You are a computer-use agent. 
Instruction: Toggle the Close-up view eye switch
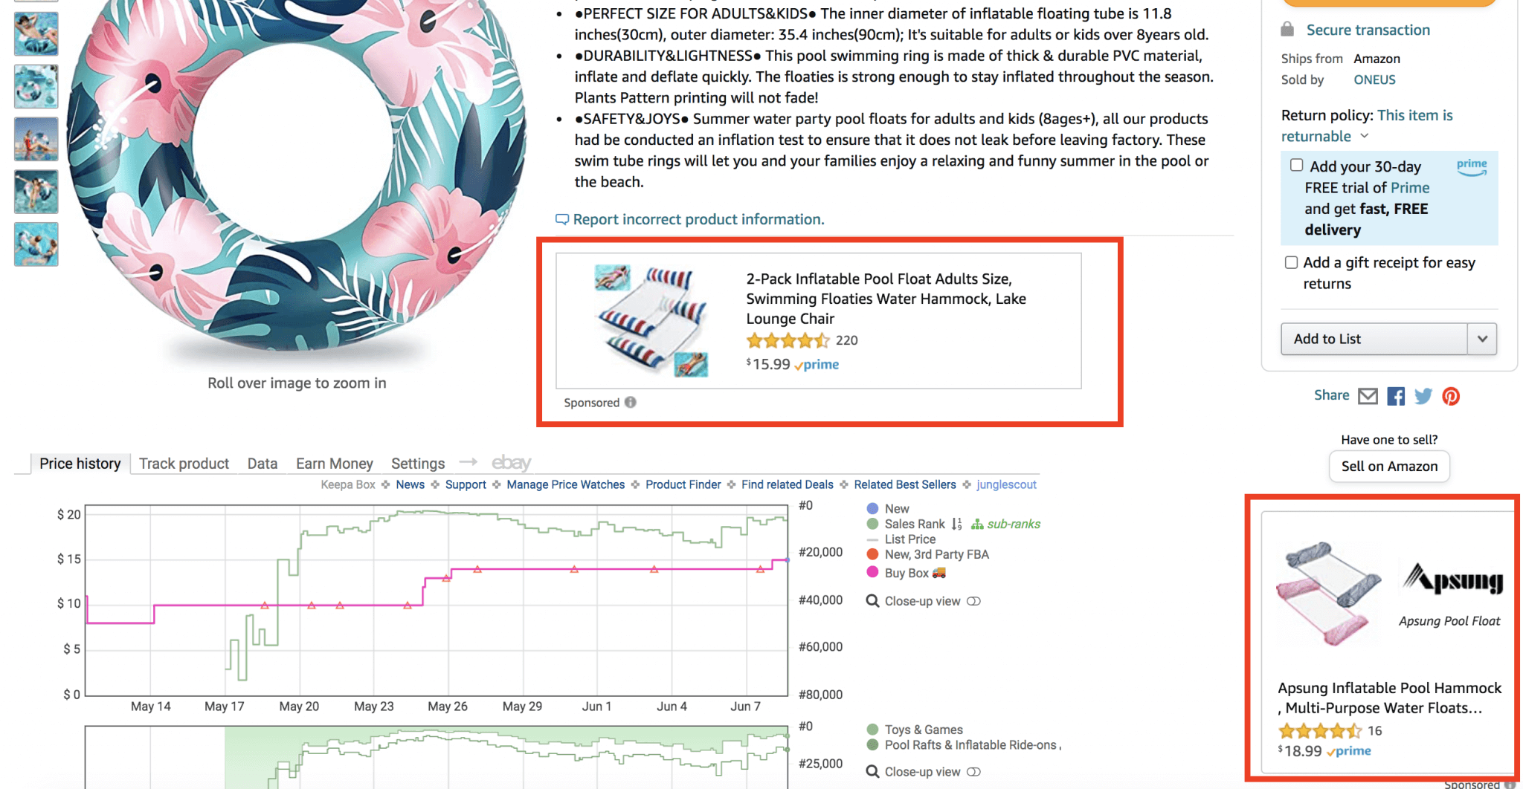click(x=974, y=600)
